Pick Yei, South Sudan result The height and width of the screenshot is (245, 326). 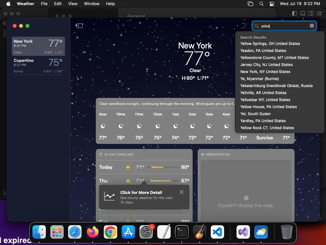pos(255,114)
